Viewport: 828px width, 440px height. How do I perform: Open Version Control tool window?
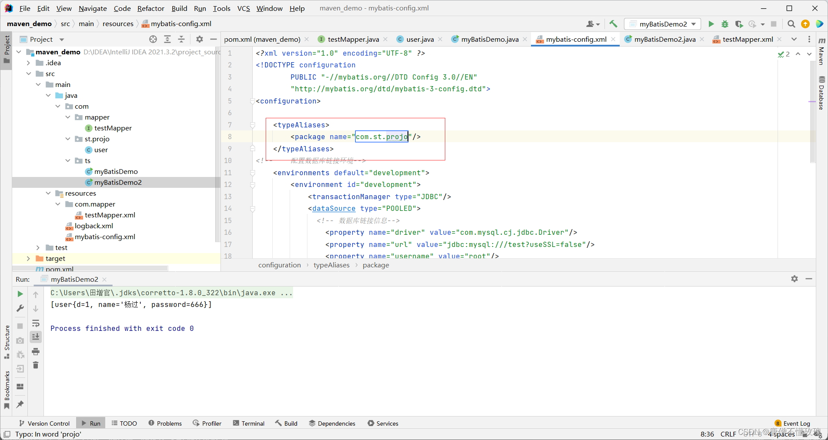[44, 423]
